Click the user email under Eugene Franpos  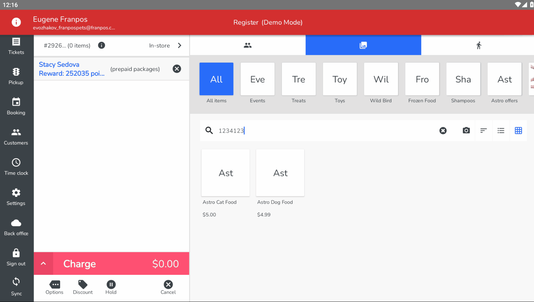point(74,28)
